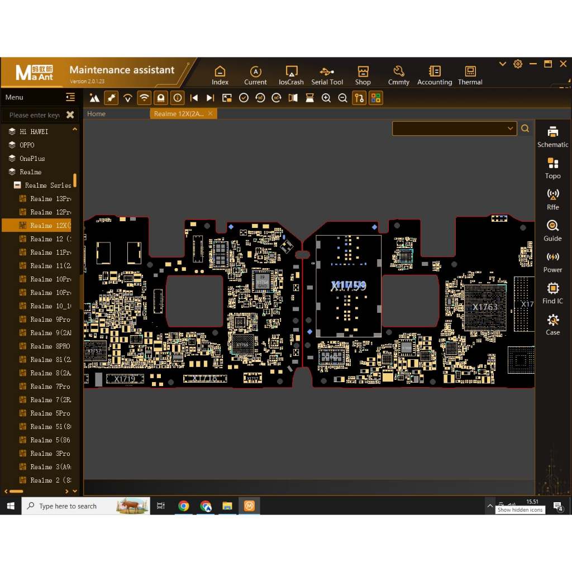Open the board search dropdown
The height and width of the screenshot is (572, 572).
(509, 128)
